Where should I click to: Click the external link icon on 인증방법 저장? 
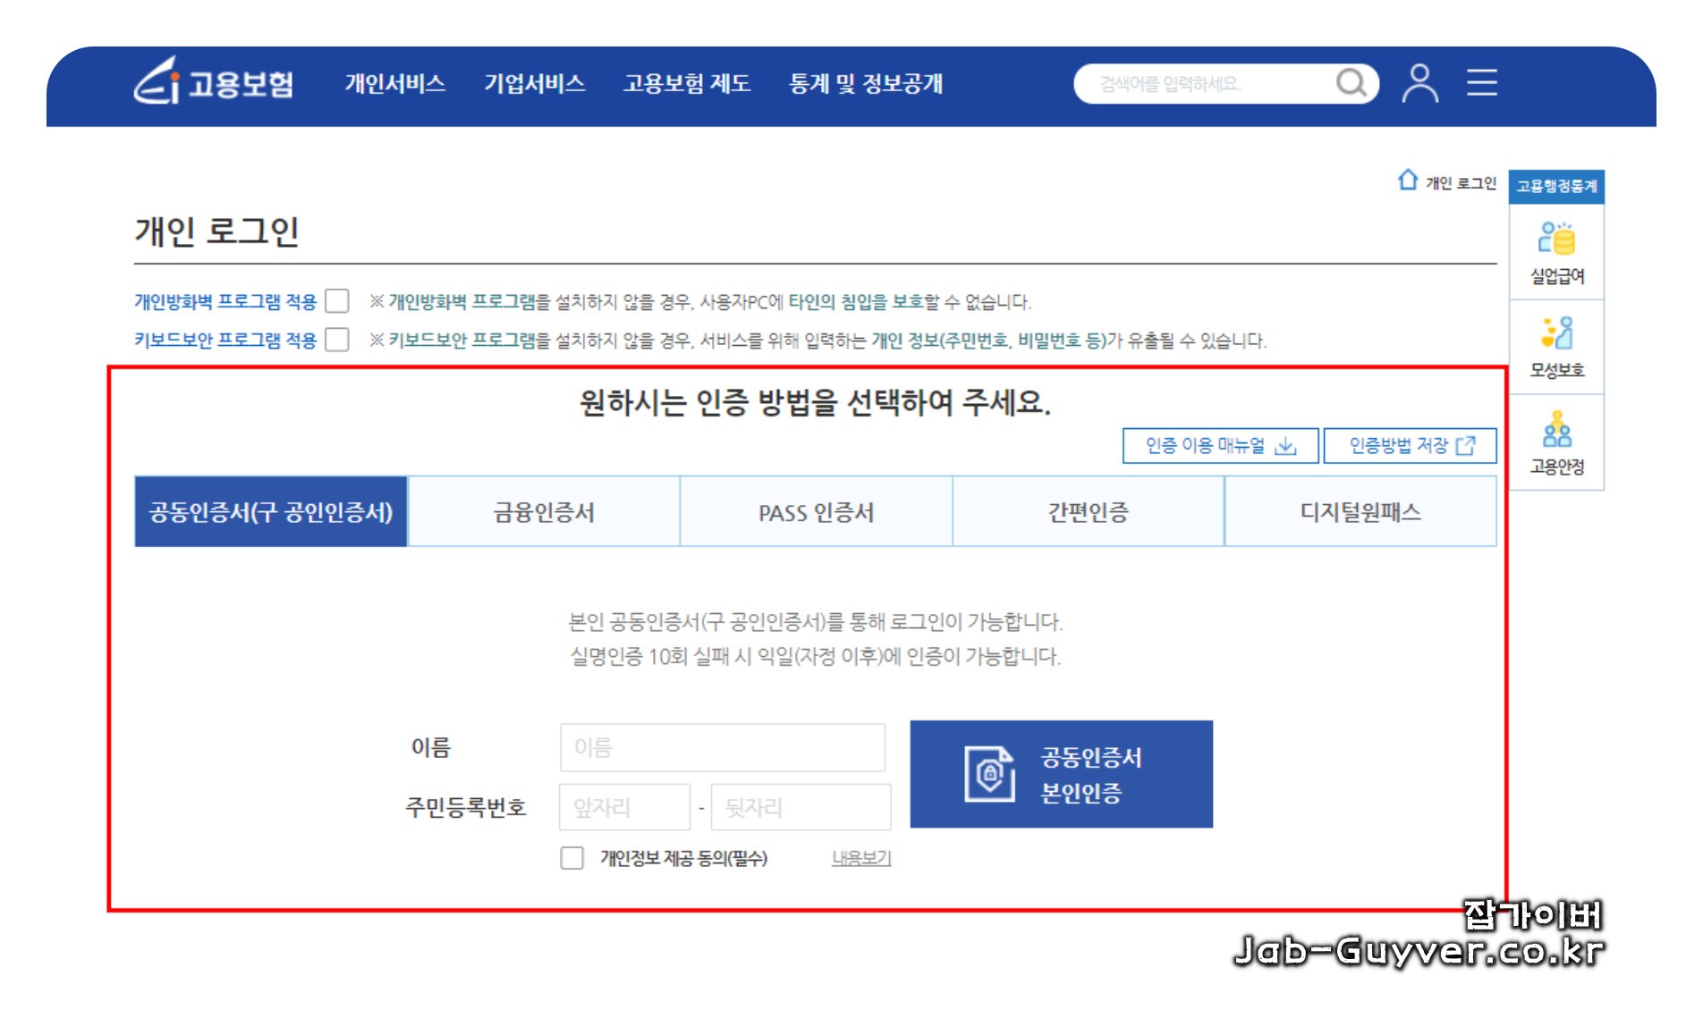pyautogui.click(x=1466, y=445)
